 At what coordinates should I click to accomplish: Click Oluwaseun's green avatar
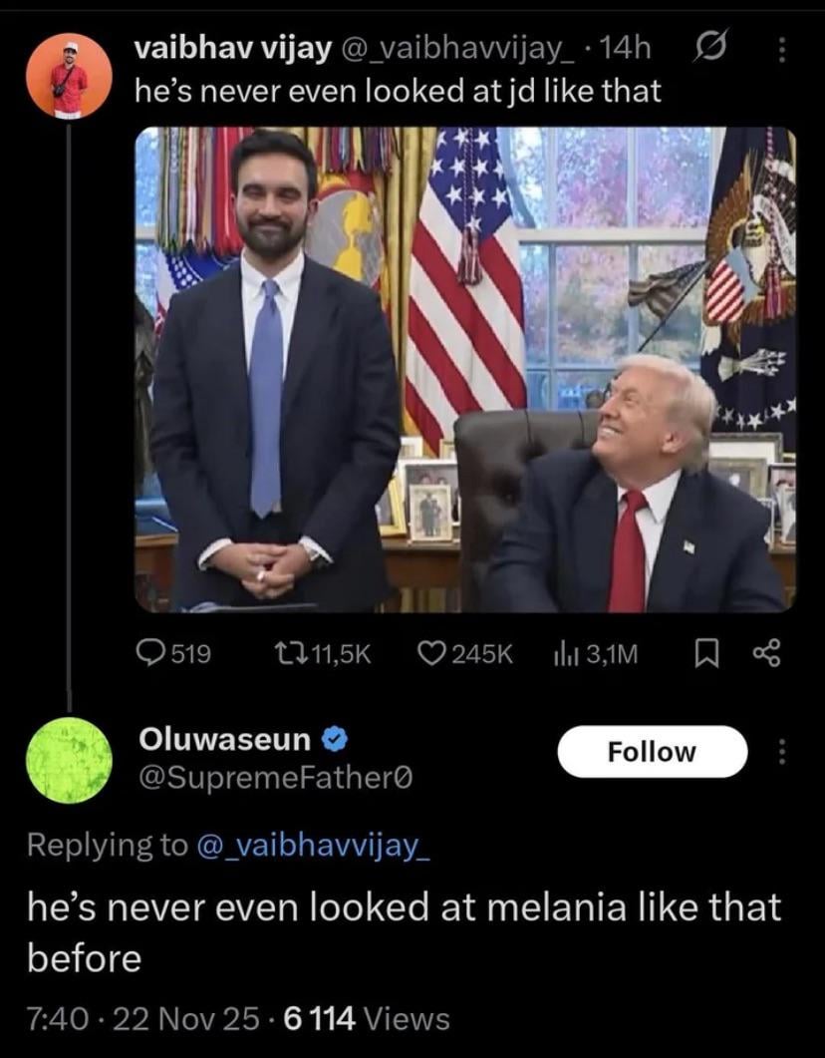click(69, 760)
